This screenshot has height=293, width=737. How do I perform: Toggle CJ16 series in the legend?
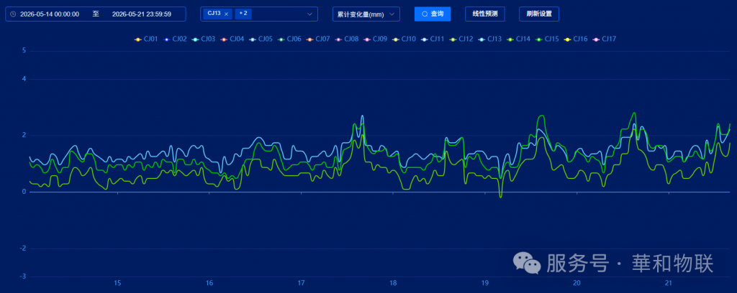pyautogui.click(x=576, y=39)
